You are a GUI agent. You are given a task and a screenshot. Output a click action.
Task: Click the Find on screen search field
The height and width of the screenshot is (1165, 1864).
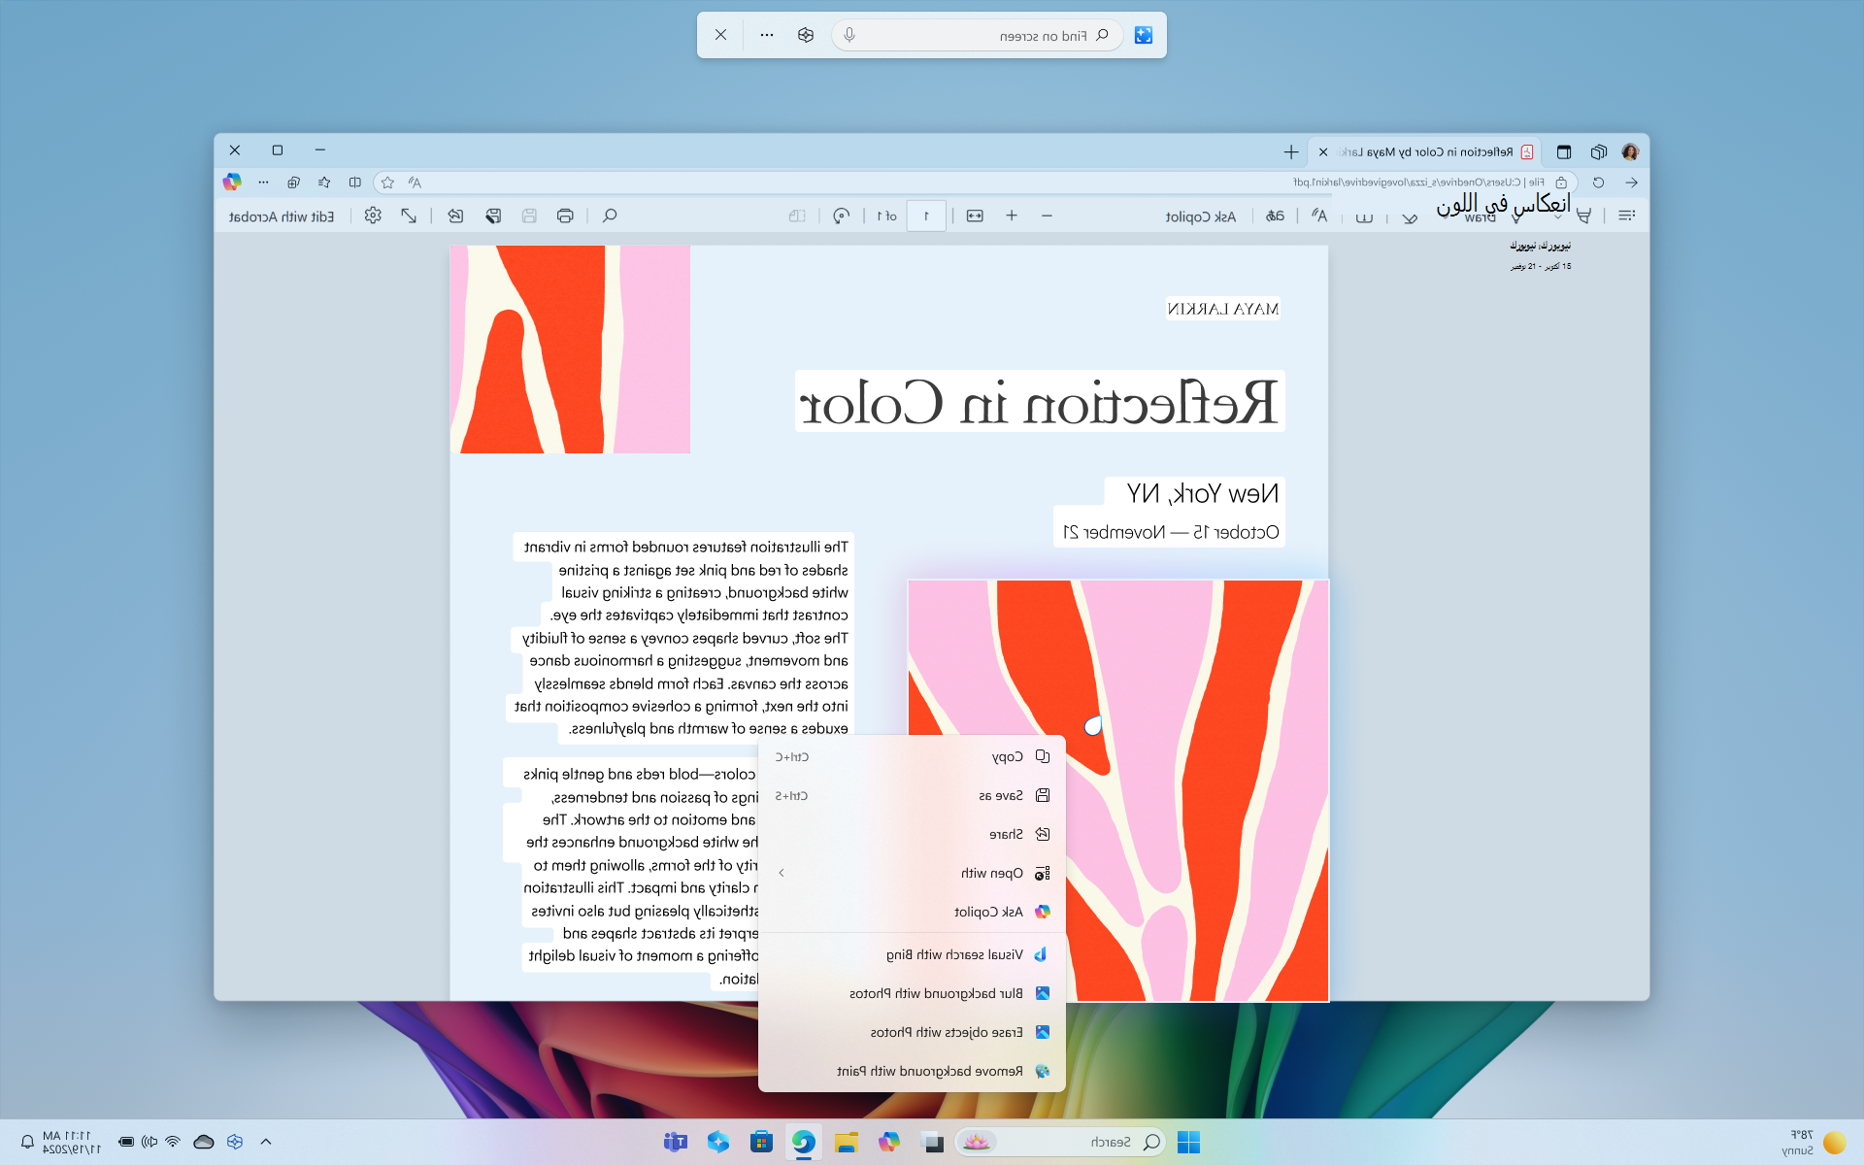(x=978, y=35)
